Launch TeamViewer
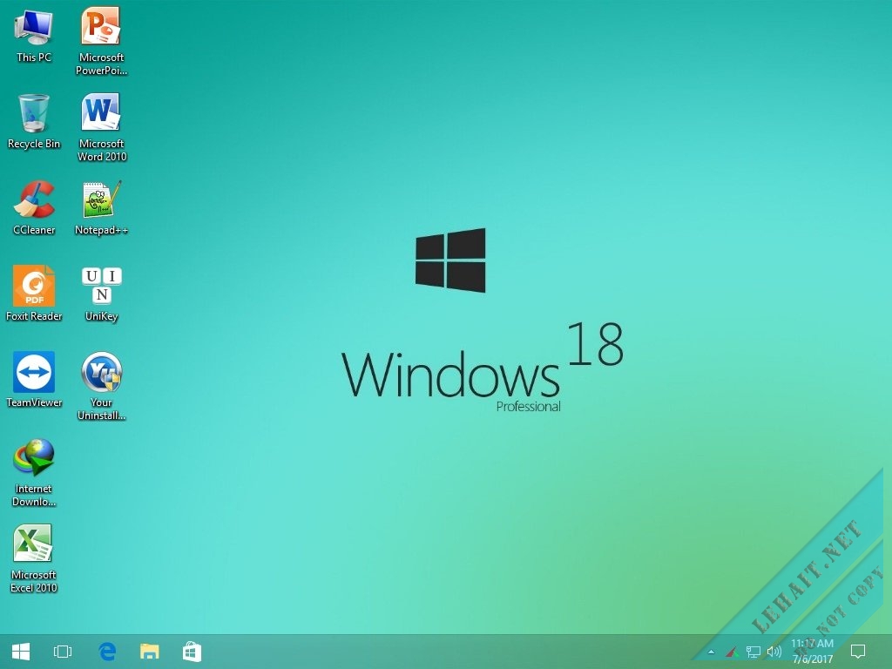The width and height of the screenshot is (892, 669). coord(33,375)
